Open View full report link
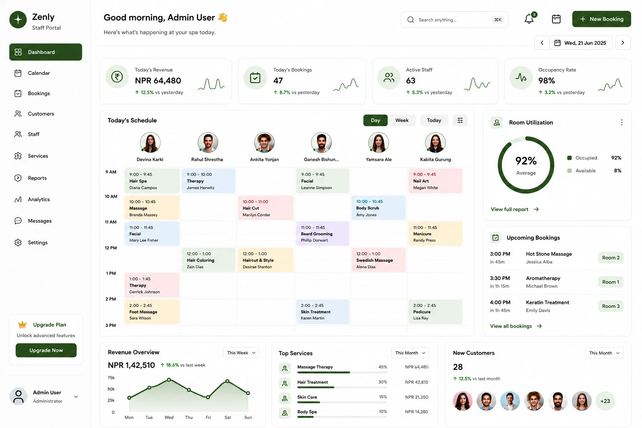 click(x=515, y=209)
